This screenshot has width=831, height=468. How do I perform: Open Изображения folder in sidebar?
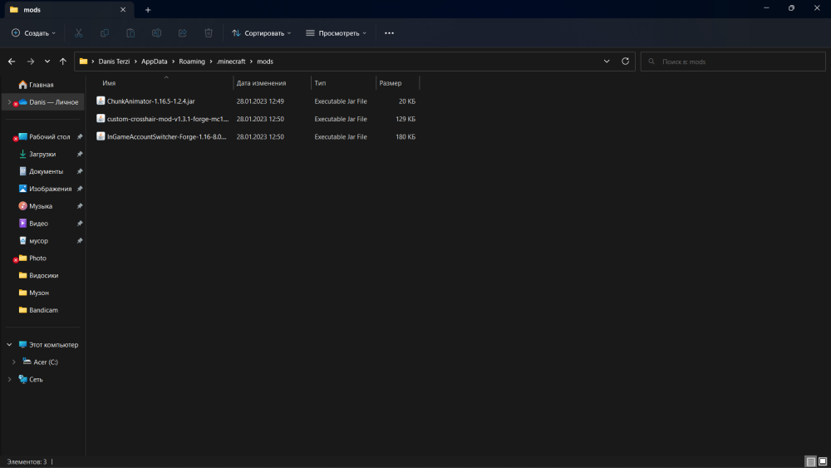[x=50, y=189]
